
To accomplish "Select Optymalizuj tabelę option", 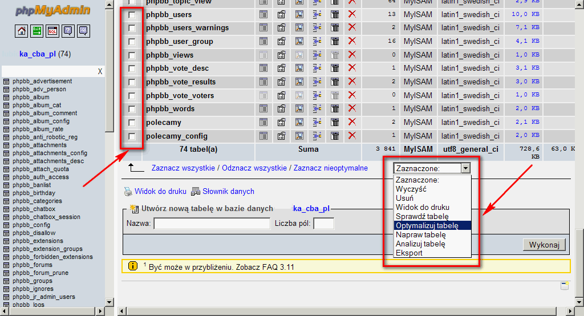I will [x=432, y=225].
